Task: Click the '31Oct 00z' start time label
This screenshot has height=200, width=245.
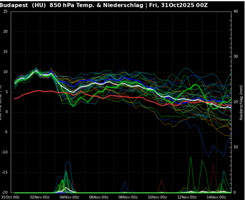Action: tap(10, 197)
